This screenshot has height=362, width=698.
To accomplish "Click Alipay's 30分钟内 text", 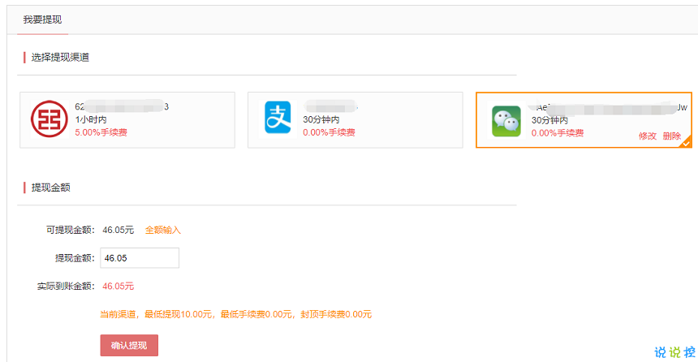I will 321,120.
